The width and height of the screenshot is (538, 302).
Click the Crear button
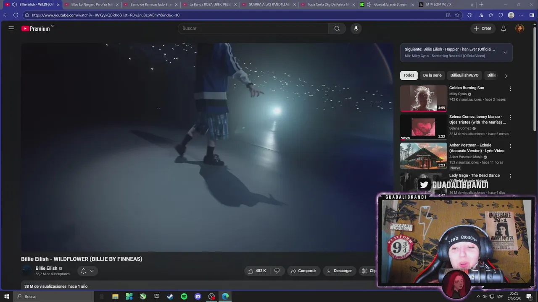click(483, 29)
